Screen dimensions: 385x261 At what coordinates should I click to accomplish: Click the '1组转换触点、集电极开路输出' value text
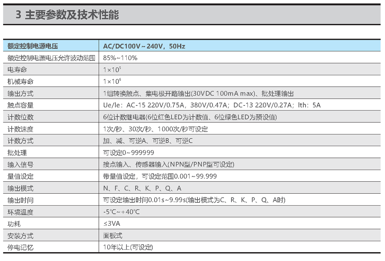(147, 94)
